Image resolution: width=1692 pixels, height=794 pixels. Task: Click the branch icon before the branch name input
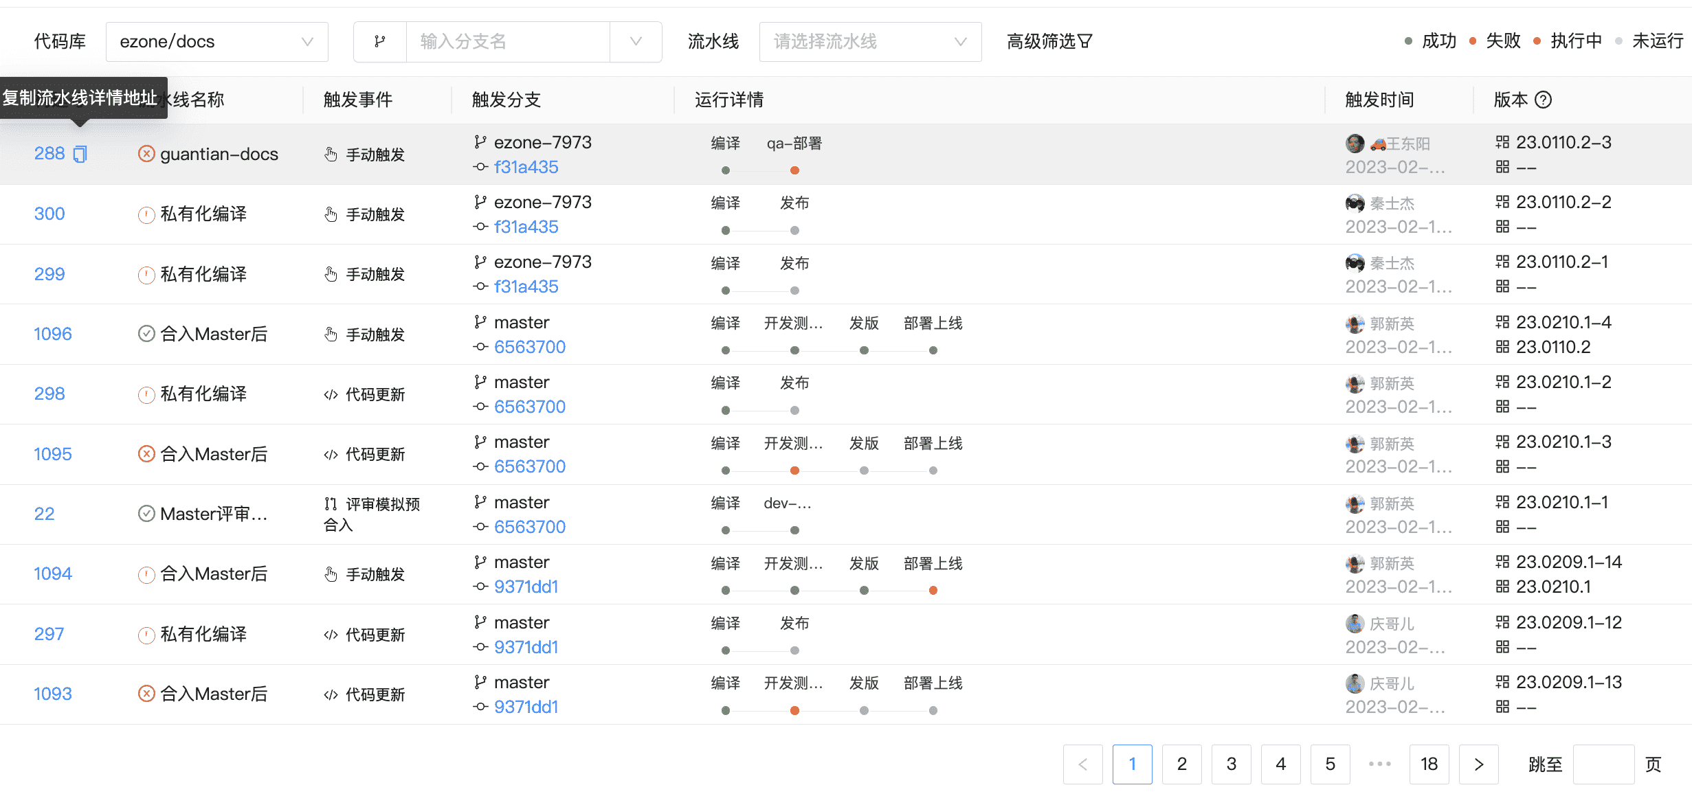[x=380, y=42]
